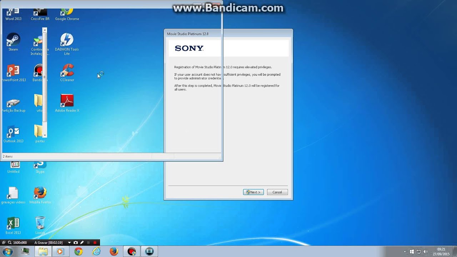Open Internet Explorer from the taskbar
Viewport: 457px width, 257px height.
tap(96, 252)
